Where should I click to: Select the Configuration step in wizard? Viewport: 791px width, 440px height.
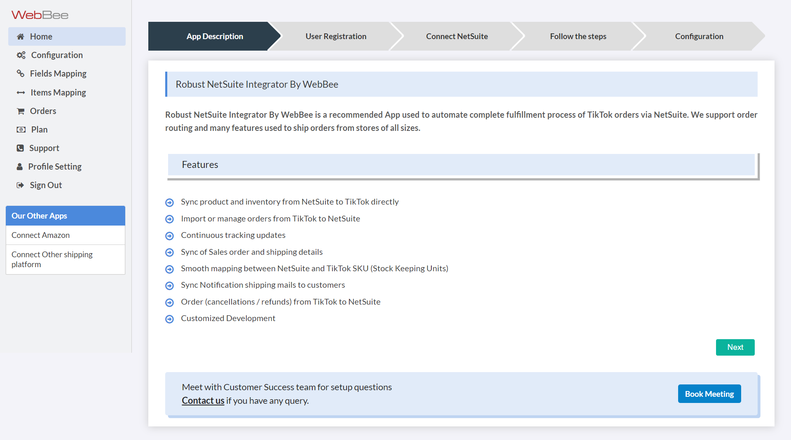tap(699, 36)
